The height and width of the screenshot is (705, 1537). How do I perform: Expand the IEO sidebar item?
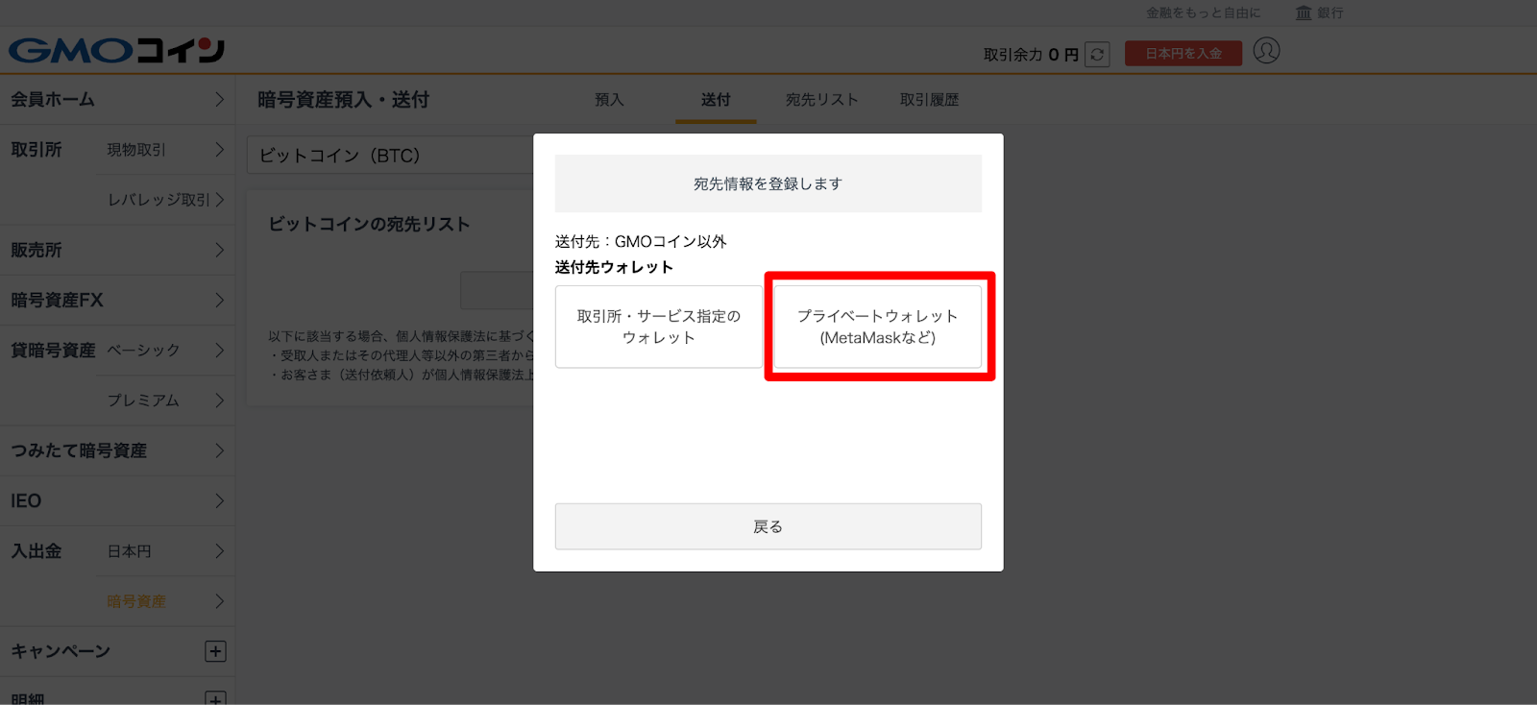tap(117, 500)
